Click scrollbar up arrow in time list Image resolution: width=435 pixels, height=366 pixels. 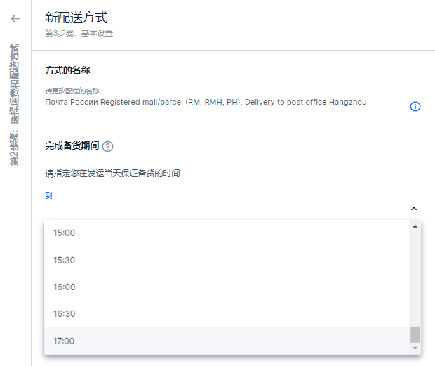tap(415, 226)
